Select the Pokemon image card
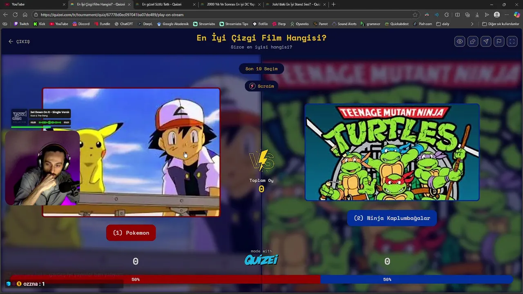 point(131,152)
